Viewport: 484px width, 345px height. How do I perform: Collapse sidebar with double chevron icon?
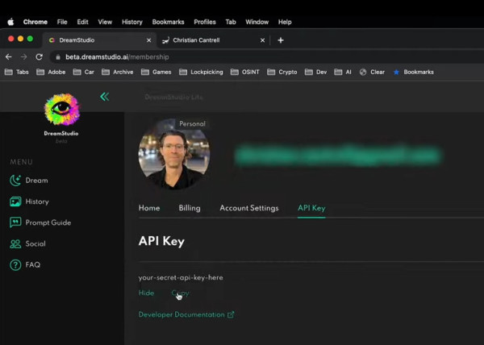click(x=105, y=97)
